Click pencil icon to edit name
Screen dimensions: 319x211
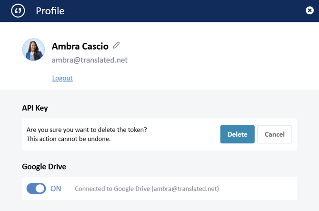coord(116,46)
